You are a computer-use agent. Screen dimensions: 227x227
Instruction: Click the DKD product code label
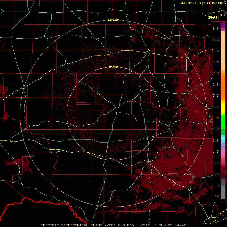point(222,15)
